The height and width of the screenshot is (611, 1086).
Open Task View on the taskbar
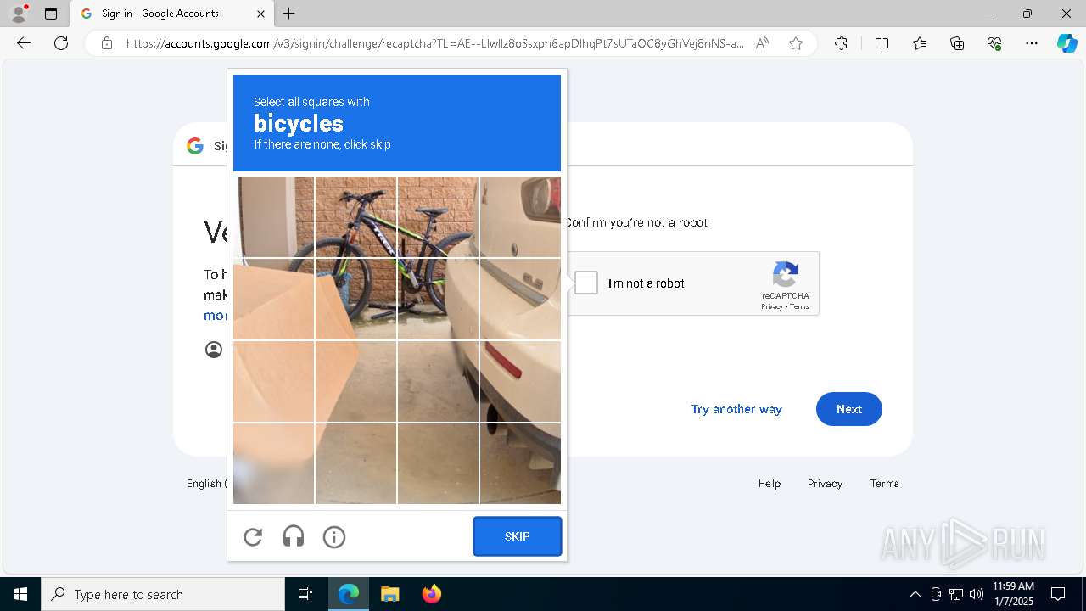pyautogui.click(x=305, y=594)
